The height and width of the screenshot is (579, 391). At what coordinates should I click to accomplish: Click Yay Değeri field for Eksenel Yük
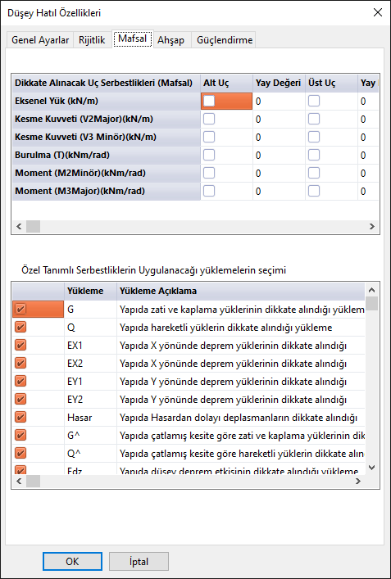click(x=279, y=102)
